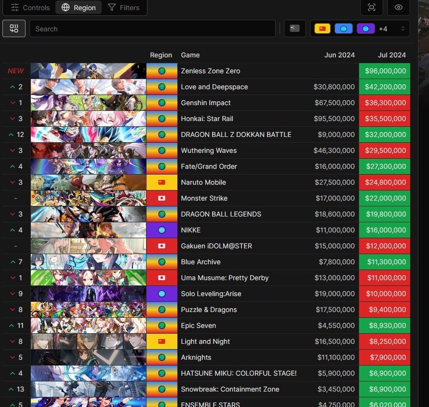The width and height of the screenshot is (429, 407).
Task: Open the Controls tab
Action: click(x=30, y=7)
